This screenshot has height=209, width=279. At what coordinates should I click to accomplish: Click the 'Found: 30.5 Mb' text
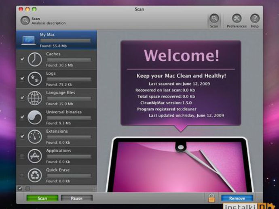pyautogui.click(x=59, y=65)
